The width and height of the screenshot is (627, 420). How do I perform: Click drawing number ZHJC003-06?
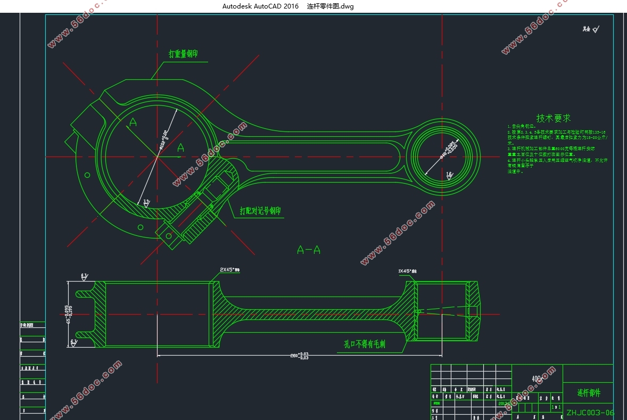590,413
